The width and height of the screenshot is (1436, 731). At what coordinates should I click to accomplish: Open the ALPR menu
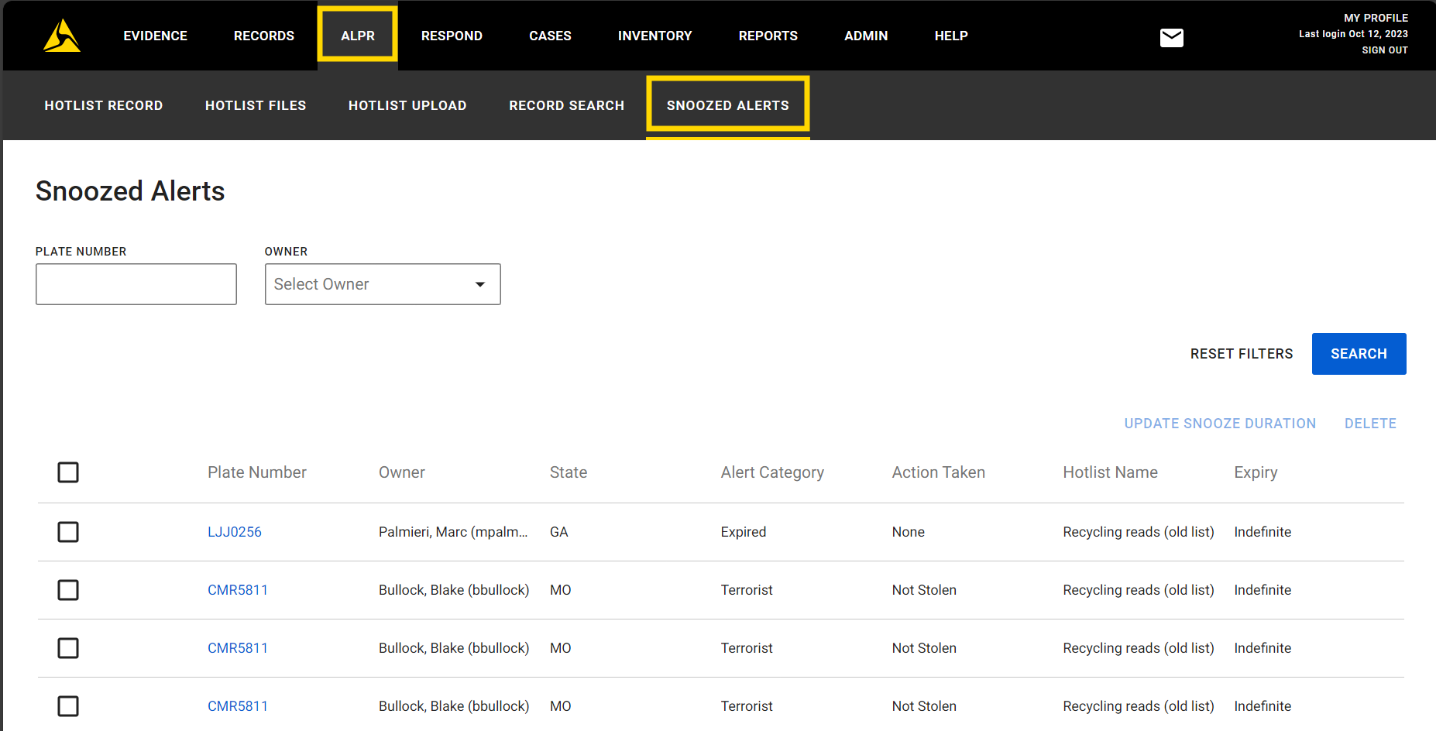tap(357, 36)
